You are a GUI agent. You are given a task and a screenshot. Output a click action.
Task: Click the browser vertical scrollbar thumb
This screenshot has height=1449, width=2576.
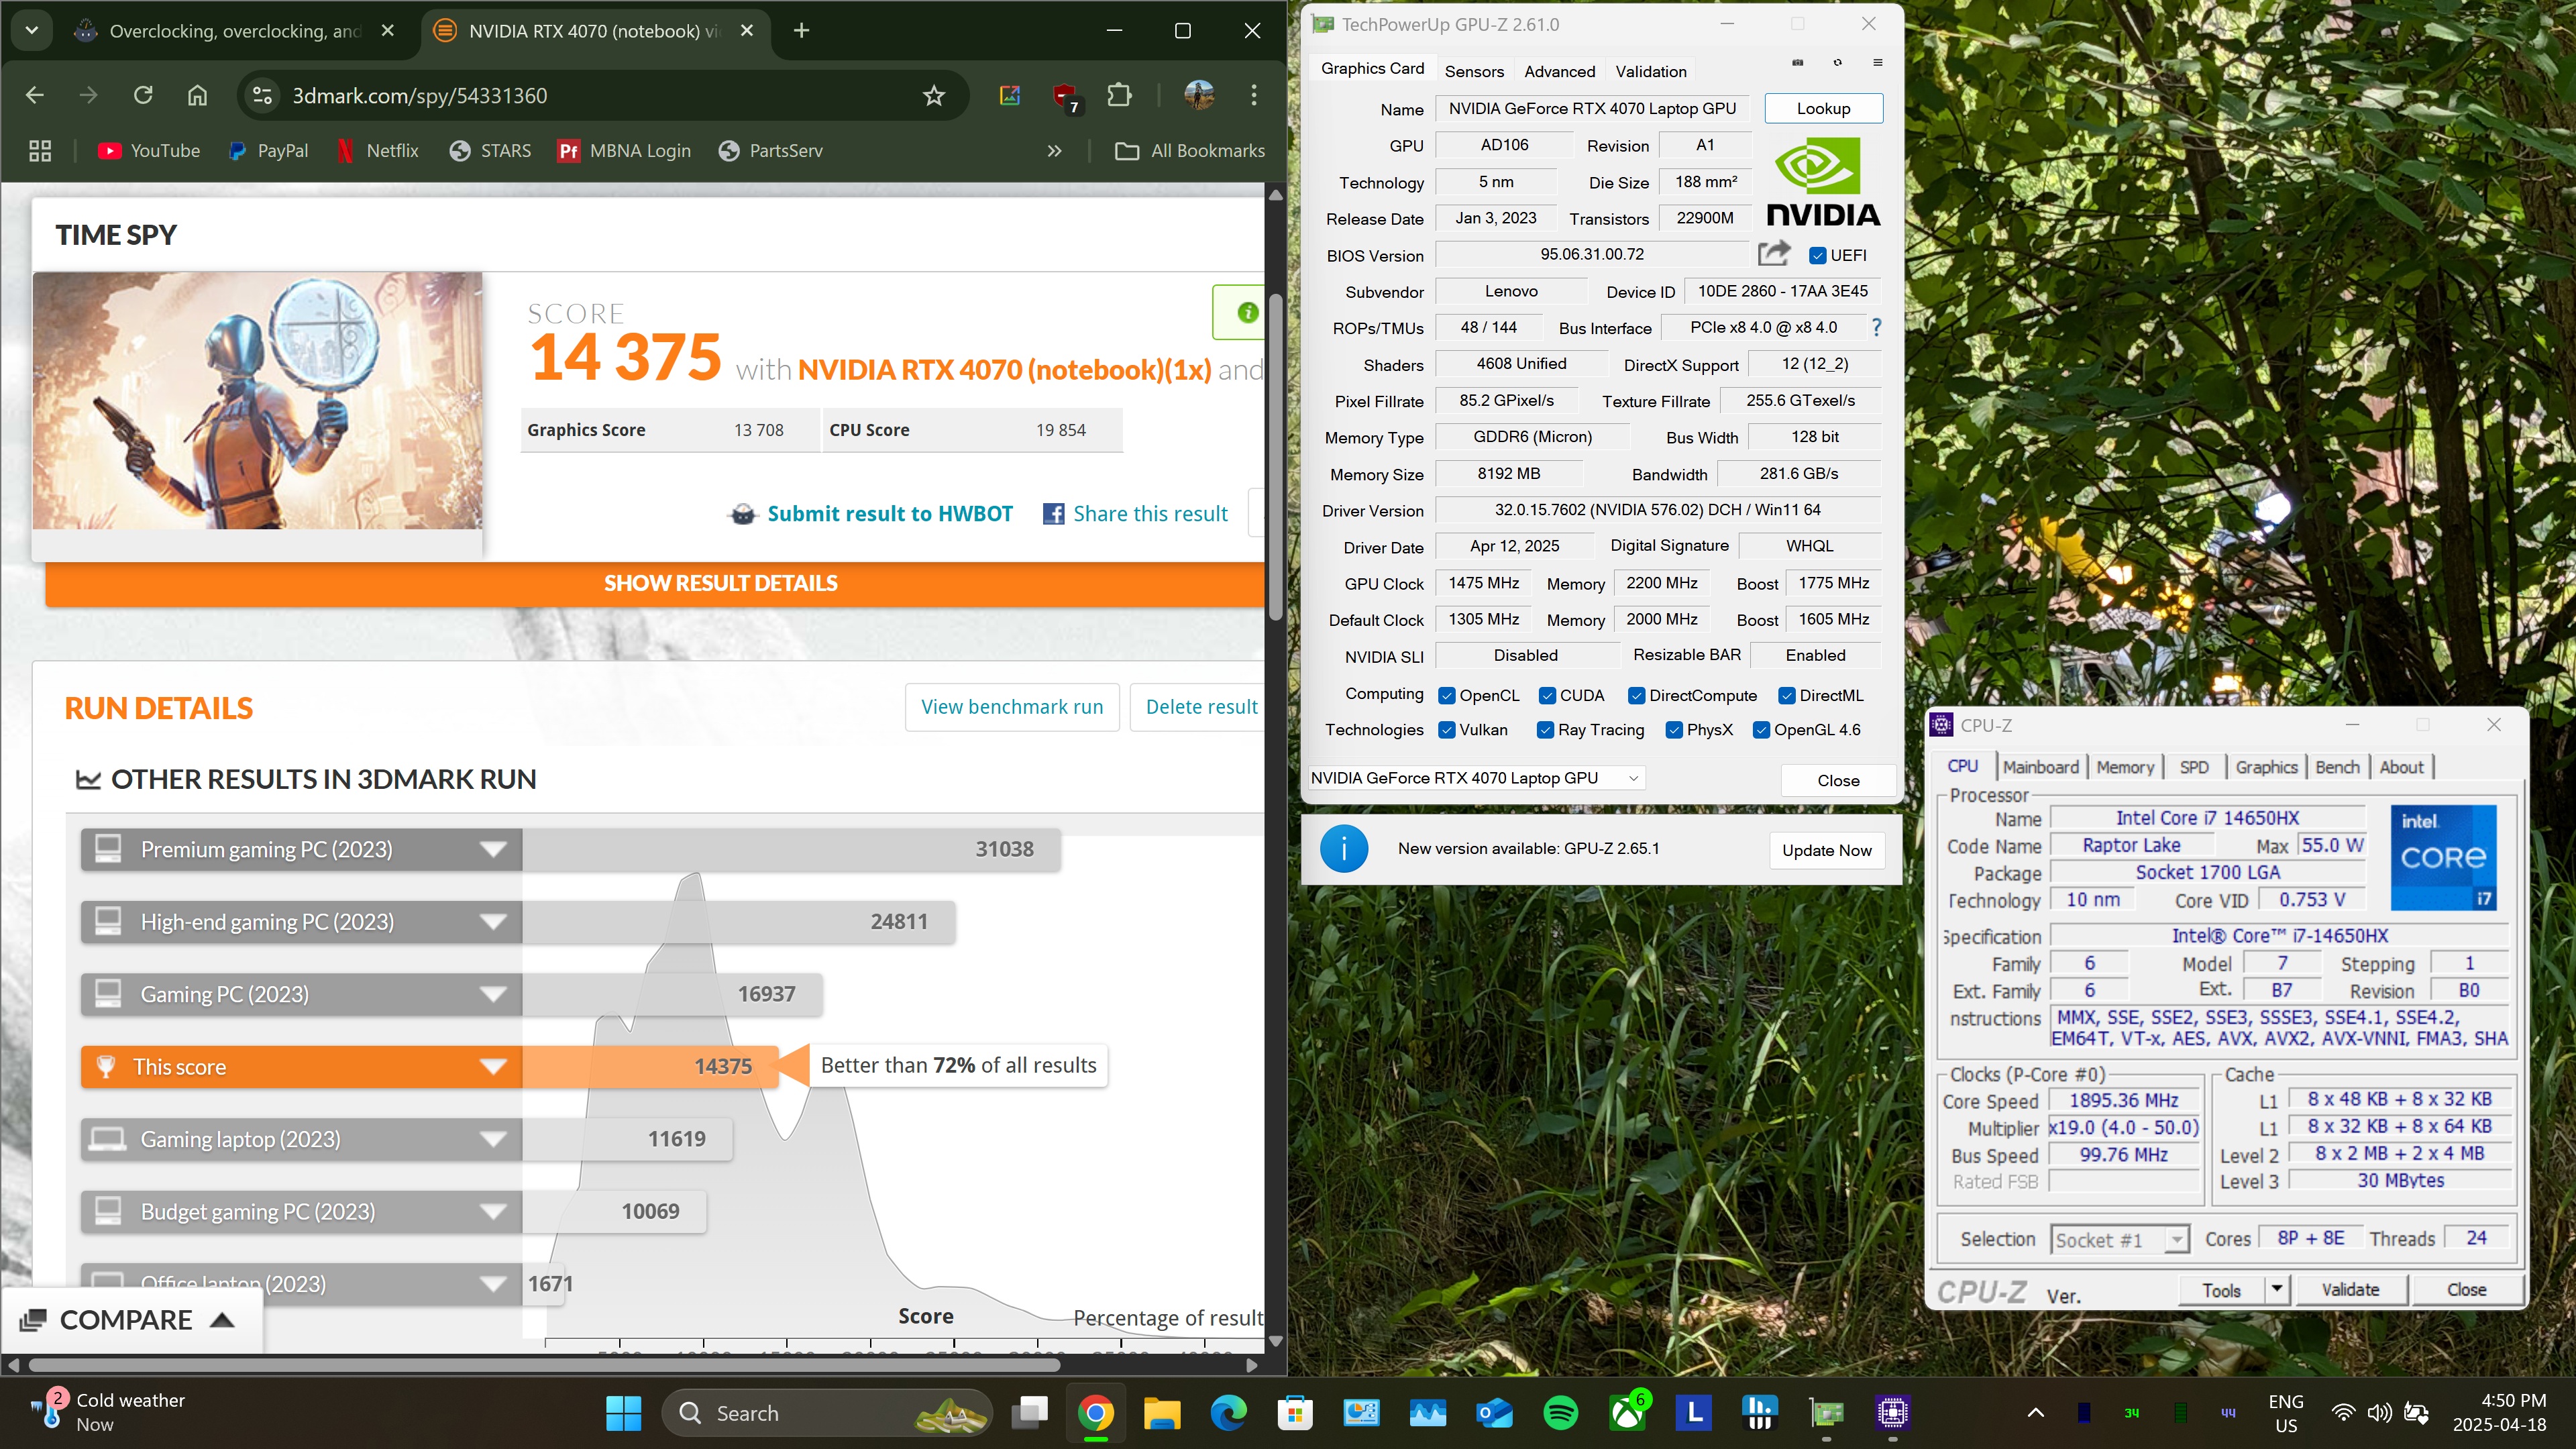tap(1275, 458)
